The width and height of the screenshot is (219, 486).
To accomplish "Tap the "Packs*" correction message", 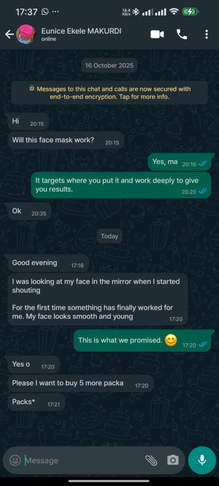I will click(36, 402).
